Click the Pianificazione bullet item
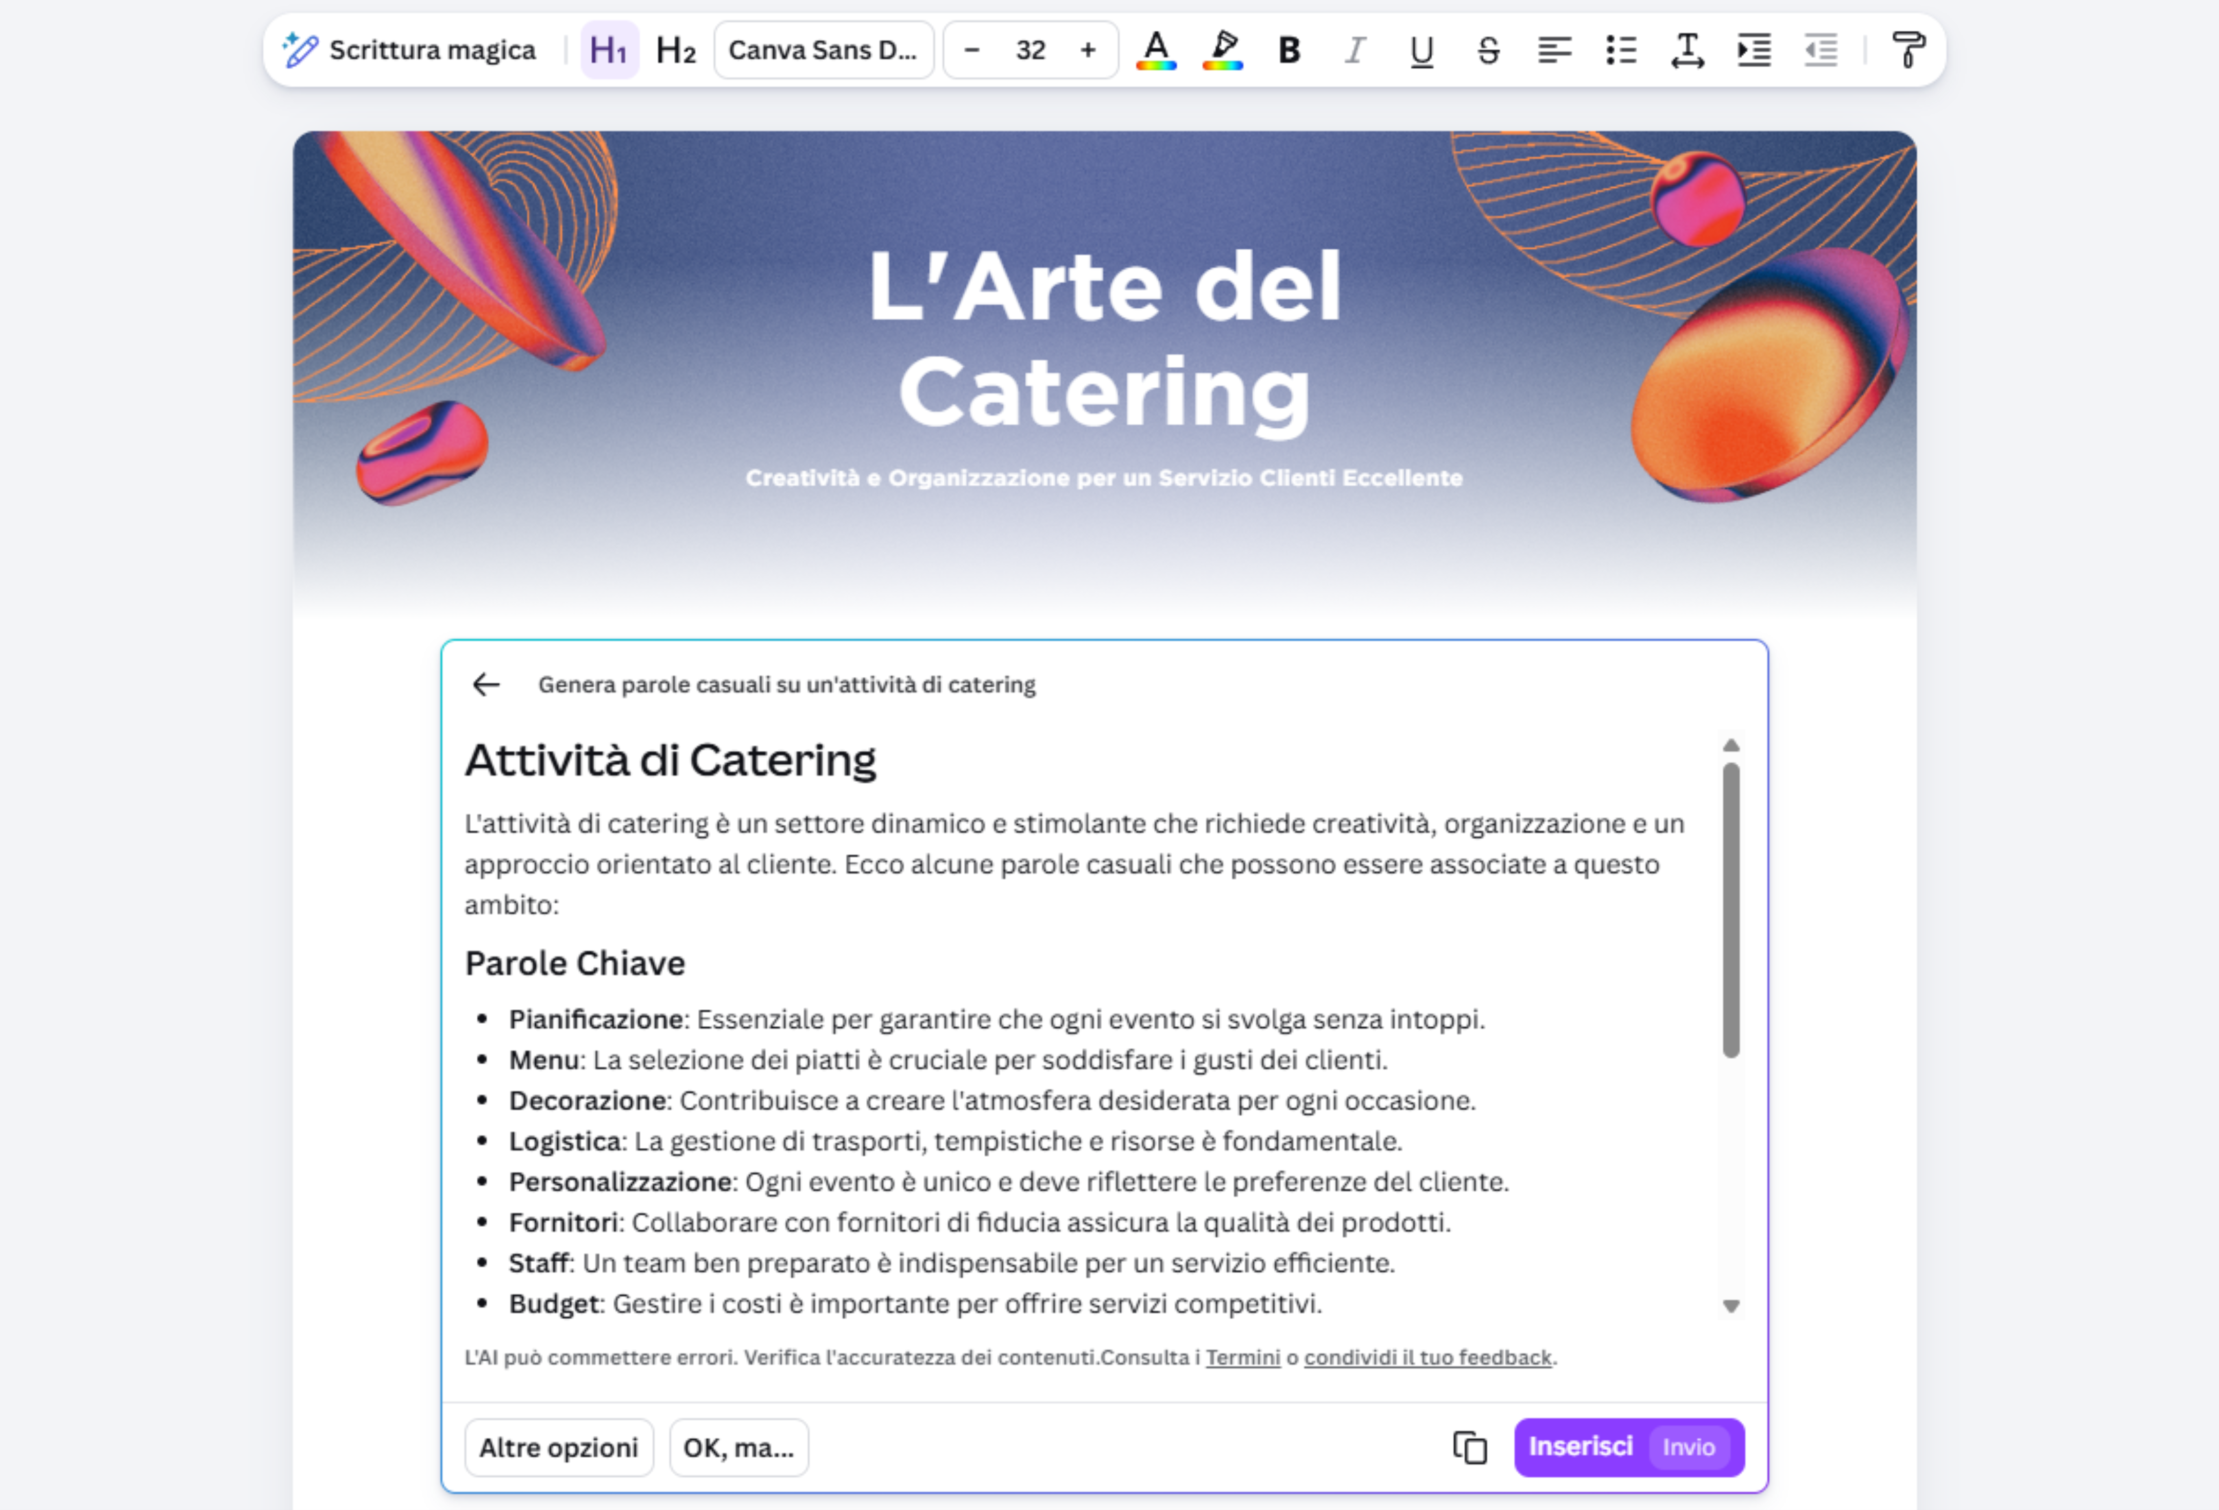The height and width of the screenshot is (1510, 2219). point(996,1019)
